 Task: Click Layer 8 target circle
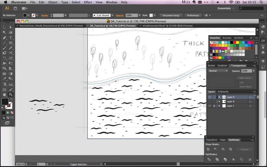250,102
